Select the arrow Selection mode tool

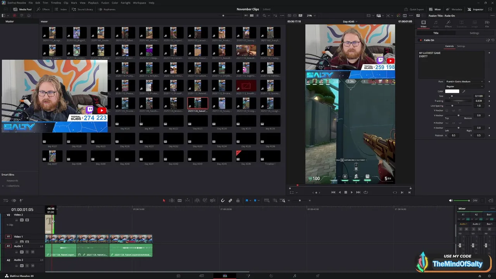[x=164, y=200]
